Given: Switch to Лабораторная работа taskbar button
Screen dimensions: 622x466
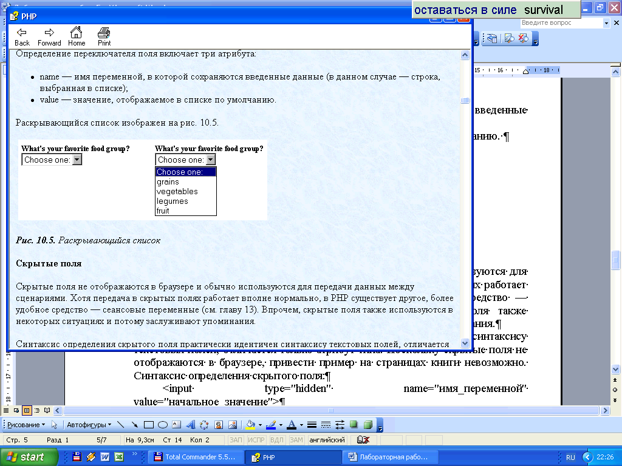Looking at the screenshot, I should [x=390, y=457].
